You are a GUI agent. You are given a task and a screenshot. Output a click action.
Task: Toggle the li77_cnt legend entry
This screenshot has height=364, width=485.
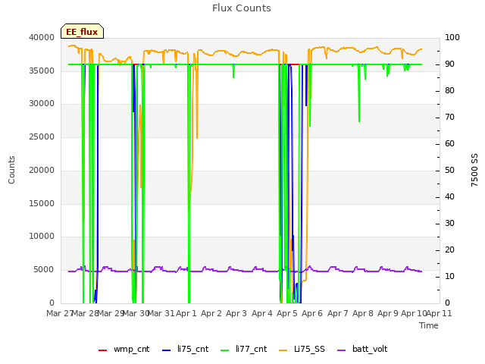click(243, 349)
